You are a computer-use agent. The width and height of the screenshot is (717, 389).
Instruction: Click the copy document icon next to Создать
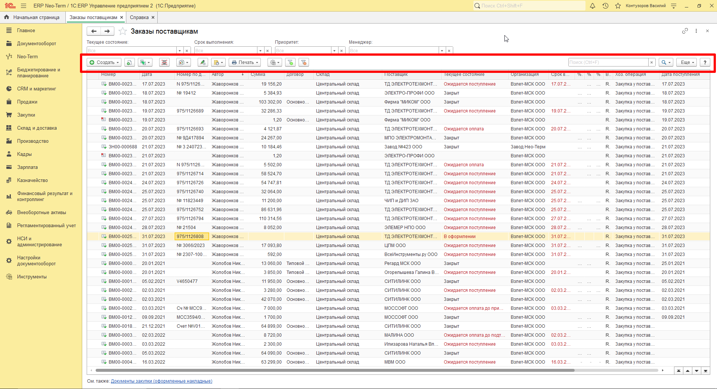click(x=130, y=62)
